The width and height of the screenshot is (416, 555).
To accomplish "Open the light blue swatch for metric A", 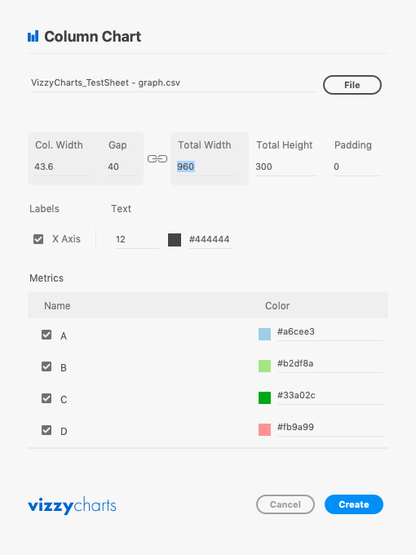I will 264,334.
